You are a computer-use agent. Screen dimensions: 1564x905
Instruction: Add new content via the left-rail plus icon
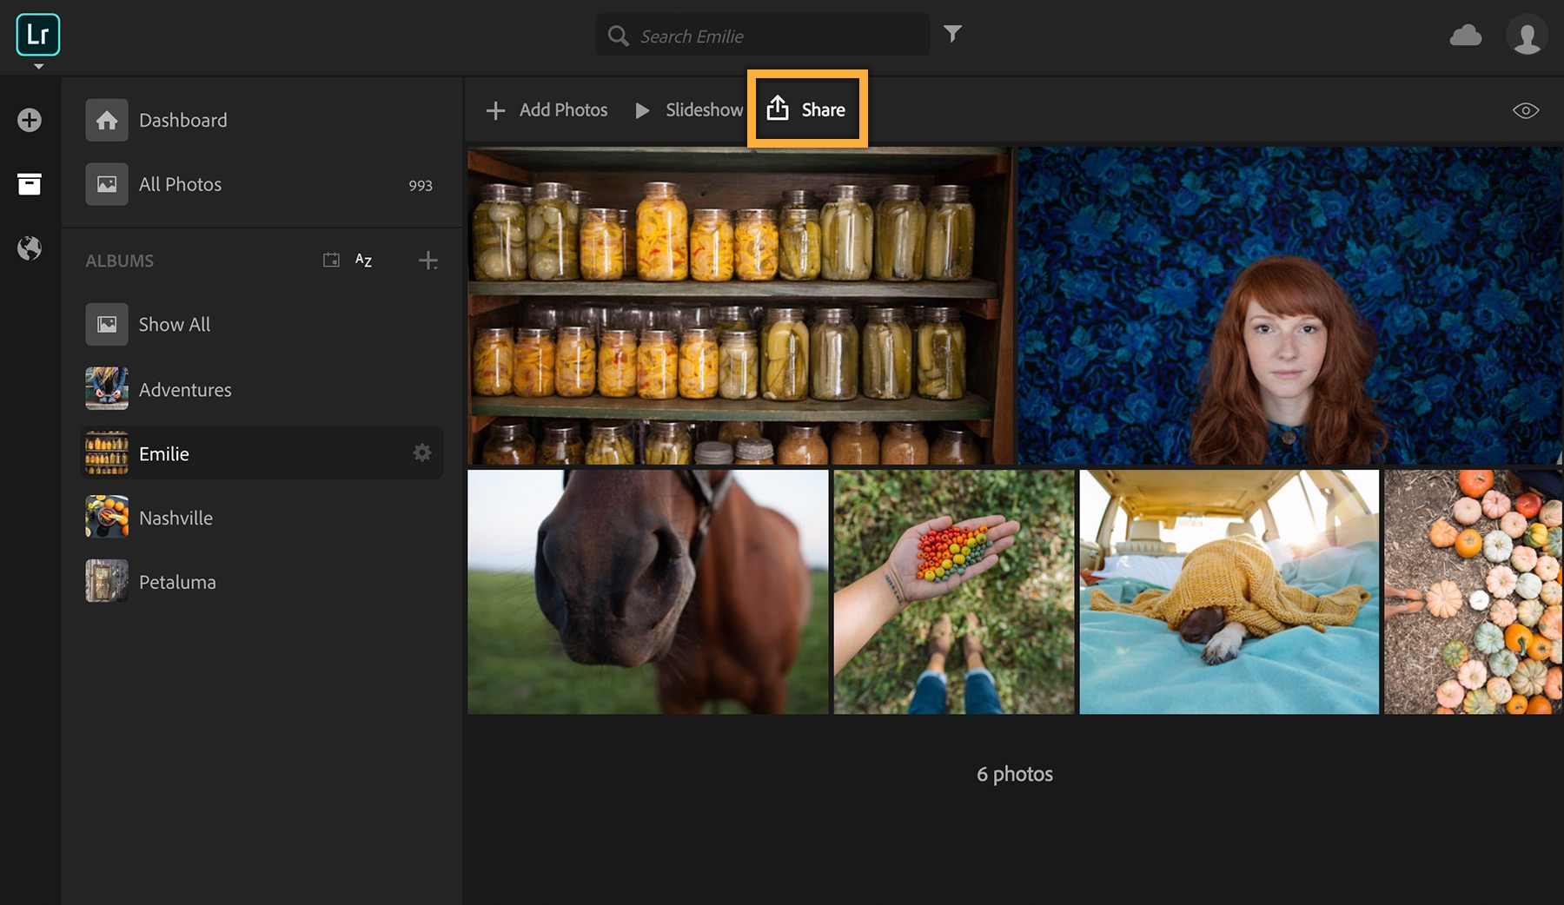29,120
